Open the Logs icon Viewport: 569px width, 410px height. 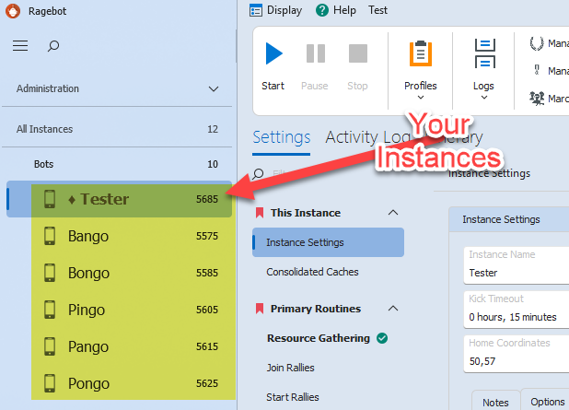(484, 54)
